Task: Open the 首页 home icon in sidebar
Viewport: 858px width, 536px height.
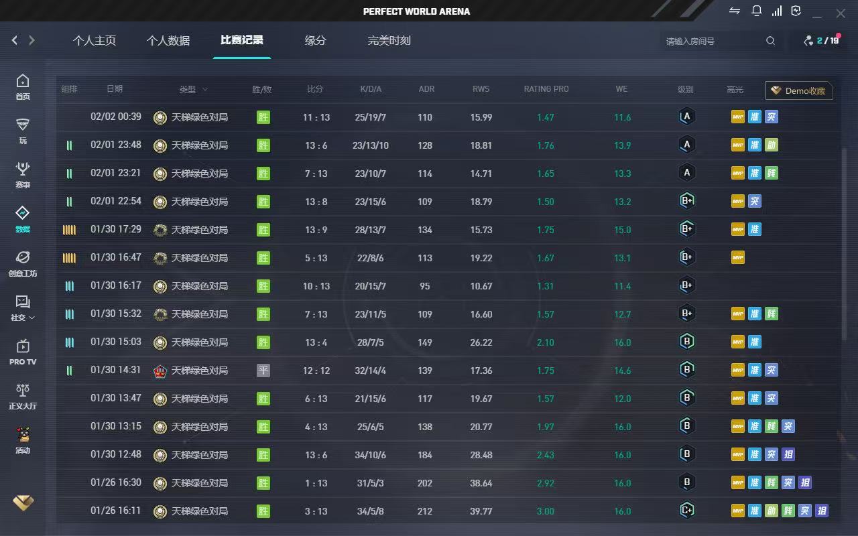Action: 23,86
